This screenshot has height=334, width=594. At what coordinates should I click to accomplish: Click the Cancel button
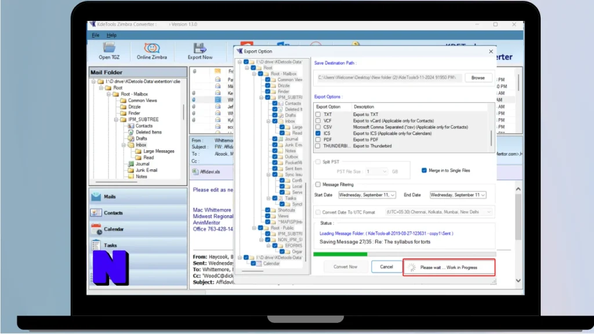coord(386,267)
